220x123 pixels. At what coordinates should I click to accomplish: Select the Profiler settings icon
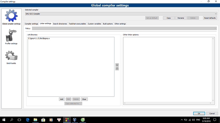coord(11,35)
